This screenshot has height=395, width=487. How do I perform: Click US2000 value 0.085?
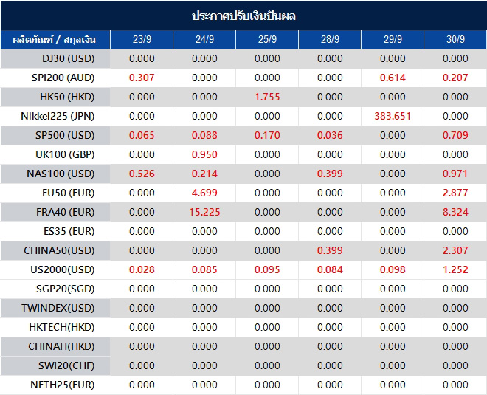click(204, 269)
